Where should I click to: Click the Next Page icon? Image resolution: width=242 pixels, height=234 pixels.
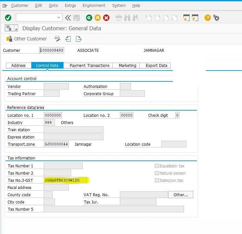[166, 18]
